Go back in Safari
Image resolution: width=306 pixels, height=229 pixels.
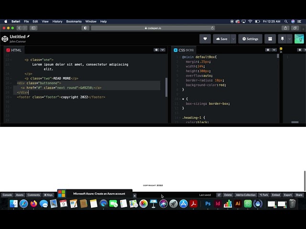point(19,28)
